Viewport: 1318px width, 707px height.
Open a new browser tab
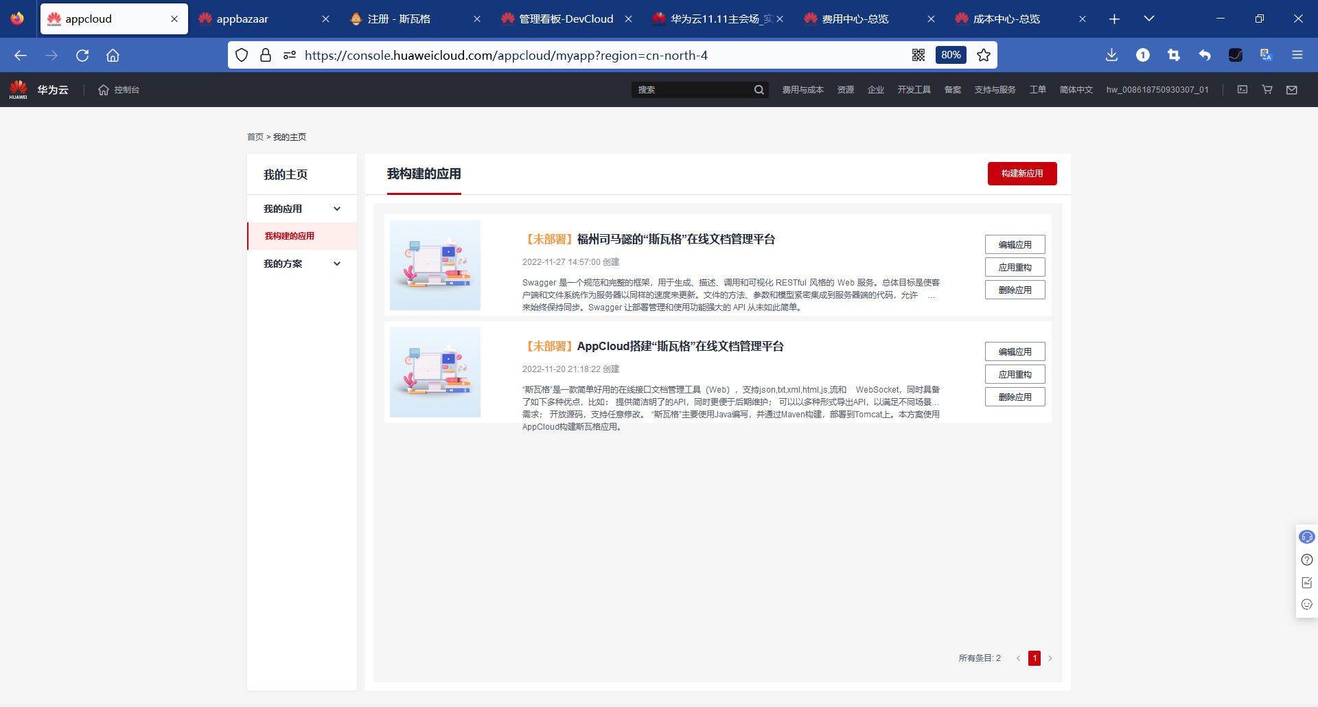(1114, 19)
